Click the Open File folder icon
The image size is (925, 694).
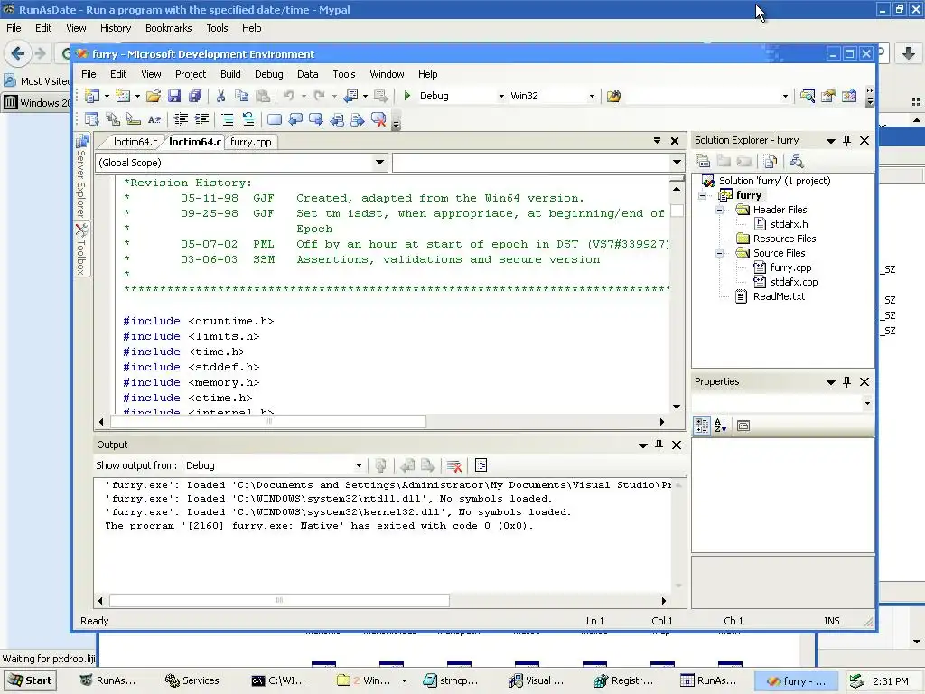click(x=154, y=96)
